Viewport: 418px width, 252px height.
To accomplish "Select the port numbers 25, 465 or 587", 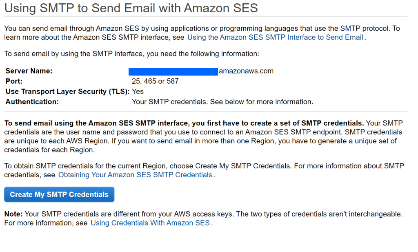I will 154,81.
